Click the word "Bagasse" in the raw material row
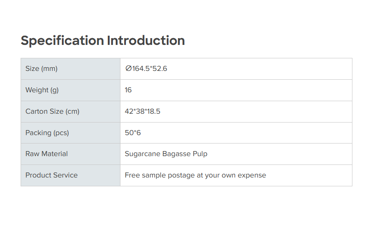This screenshot has width=376, height=235. coord(176,154)
